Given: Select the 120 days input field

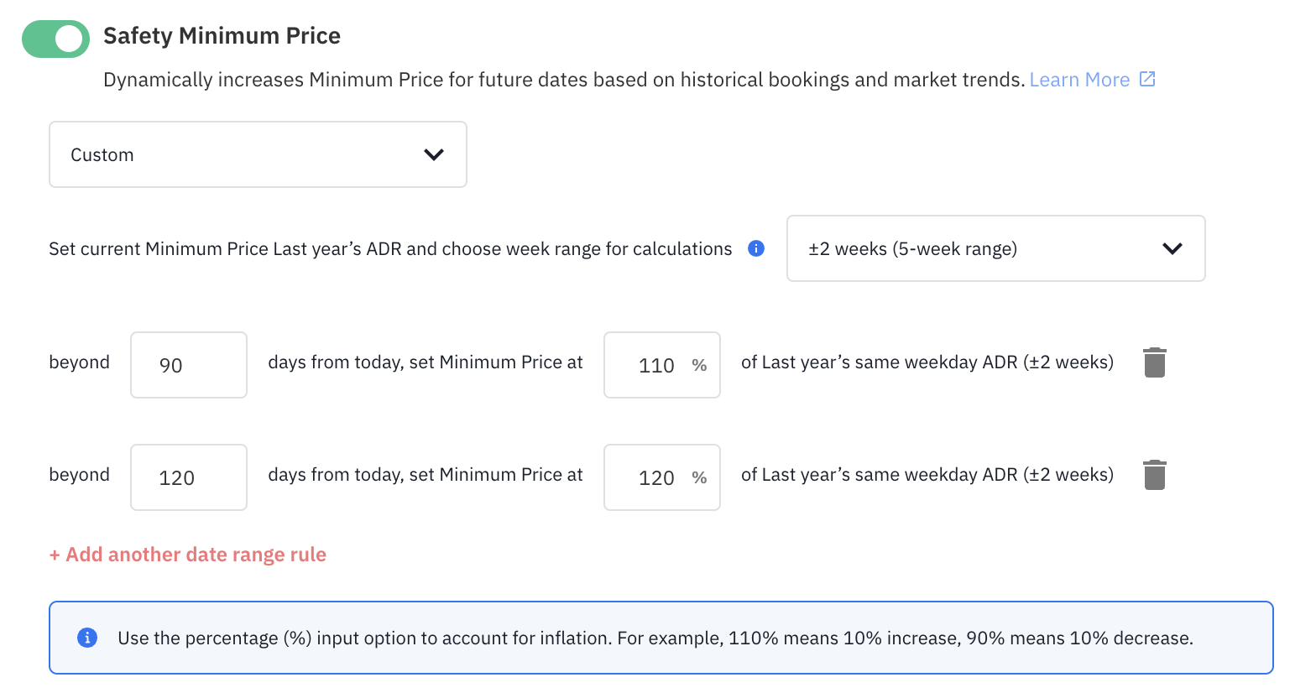Looking at the screenshot, I should (189, 477).
